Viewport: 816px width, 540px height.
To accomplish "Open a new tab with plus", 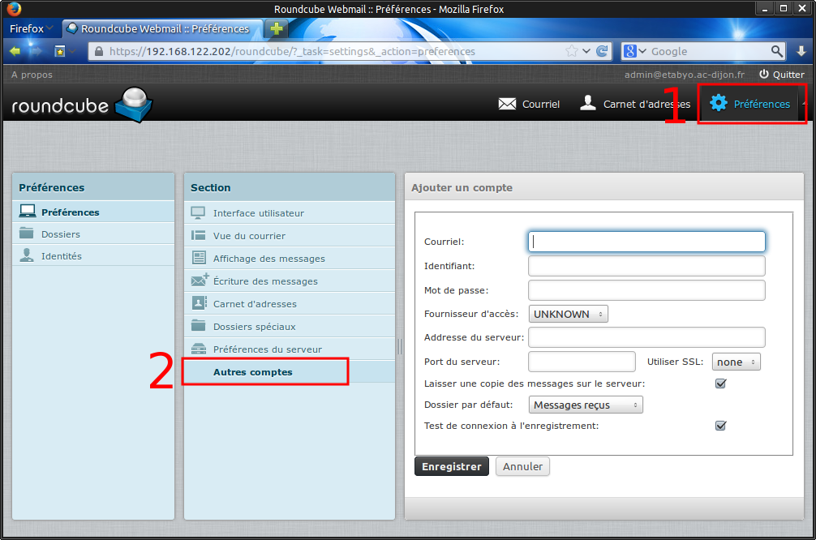I will point(277,28).
